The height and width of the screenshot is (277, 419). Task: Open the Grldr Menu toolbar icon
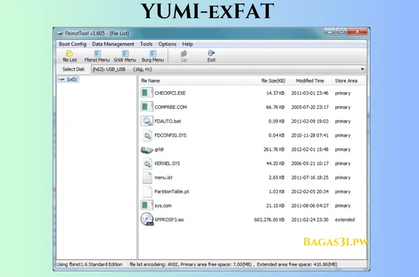[125, 56]
